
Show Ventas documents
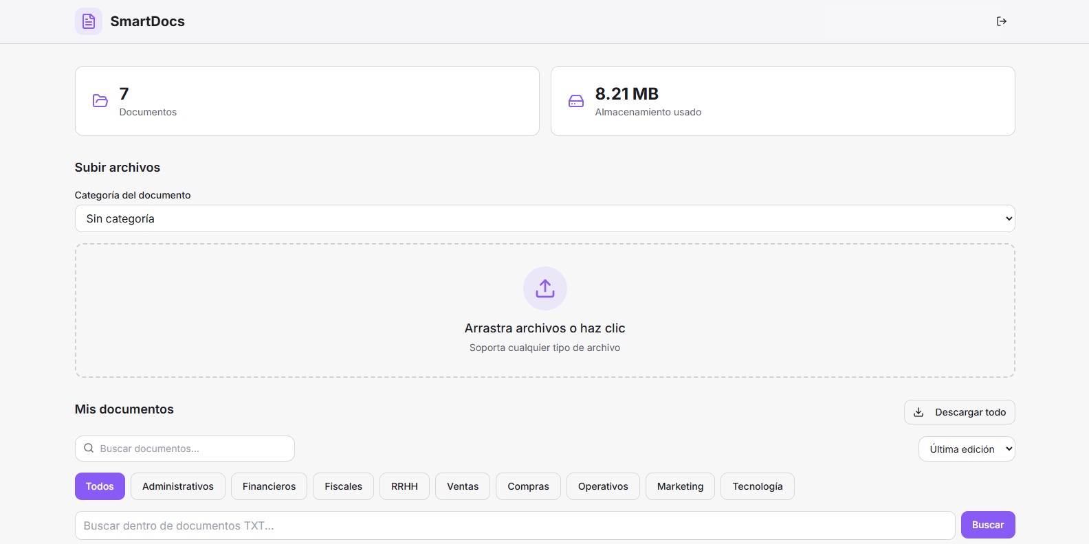463,486
